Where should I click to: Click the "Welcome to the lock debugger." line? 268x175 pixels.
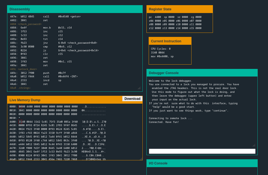point(170,81)
